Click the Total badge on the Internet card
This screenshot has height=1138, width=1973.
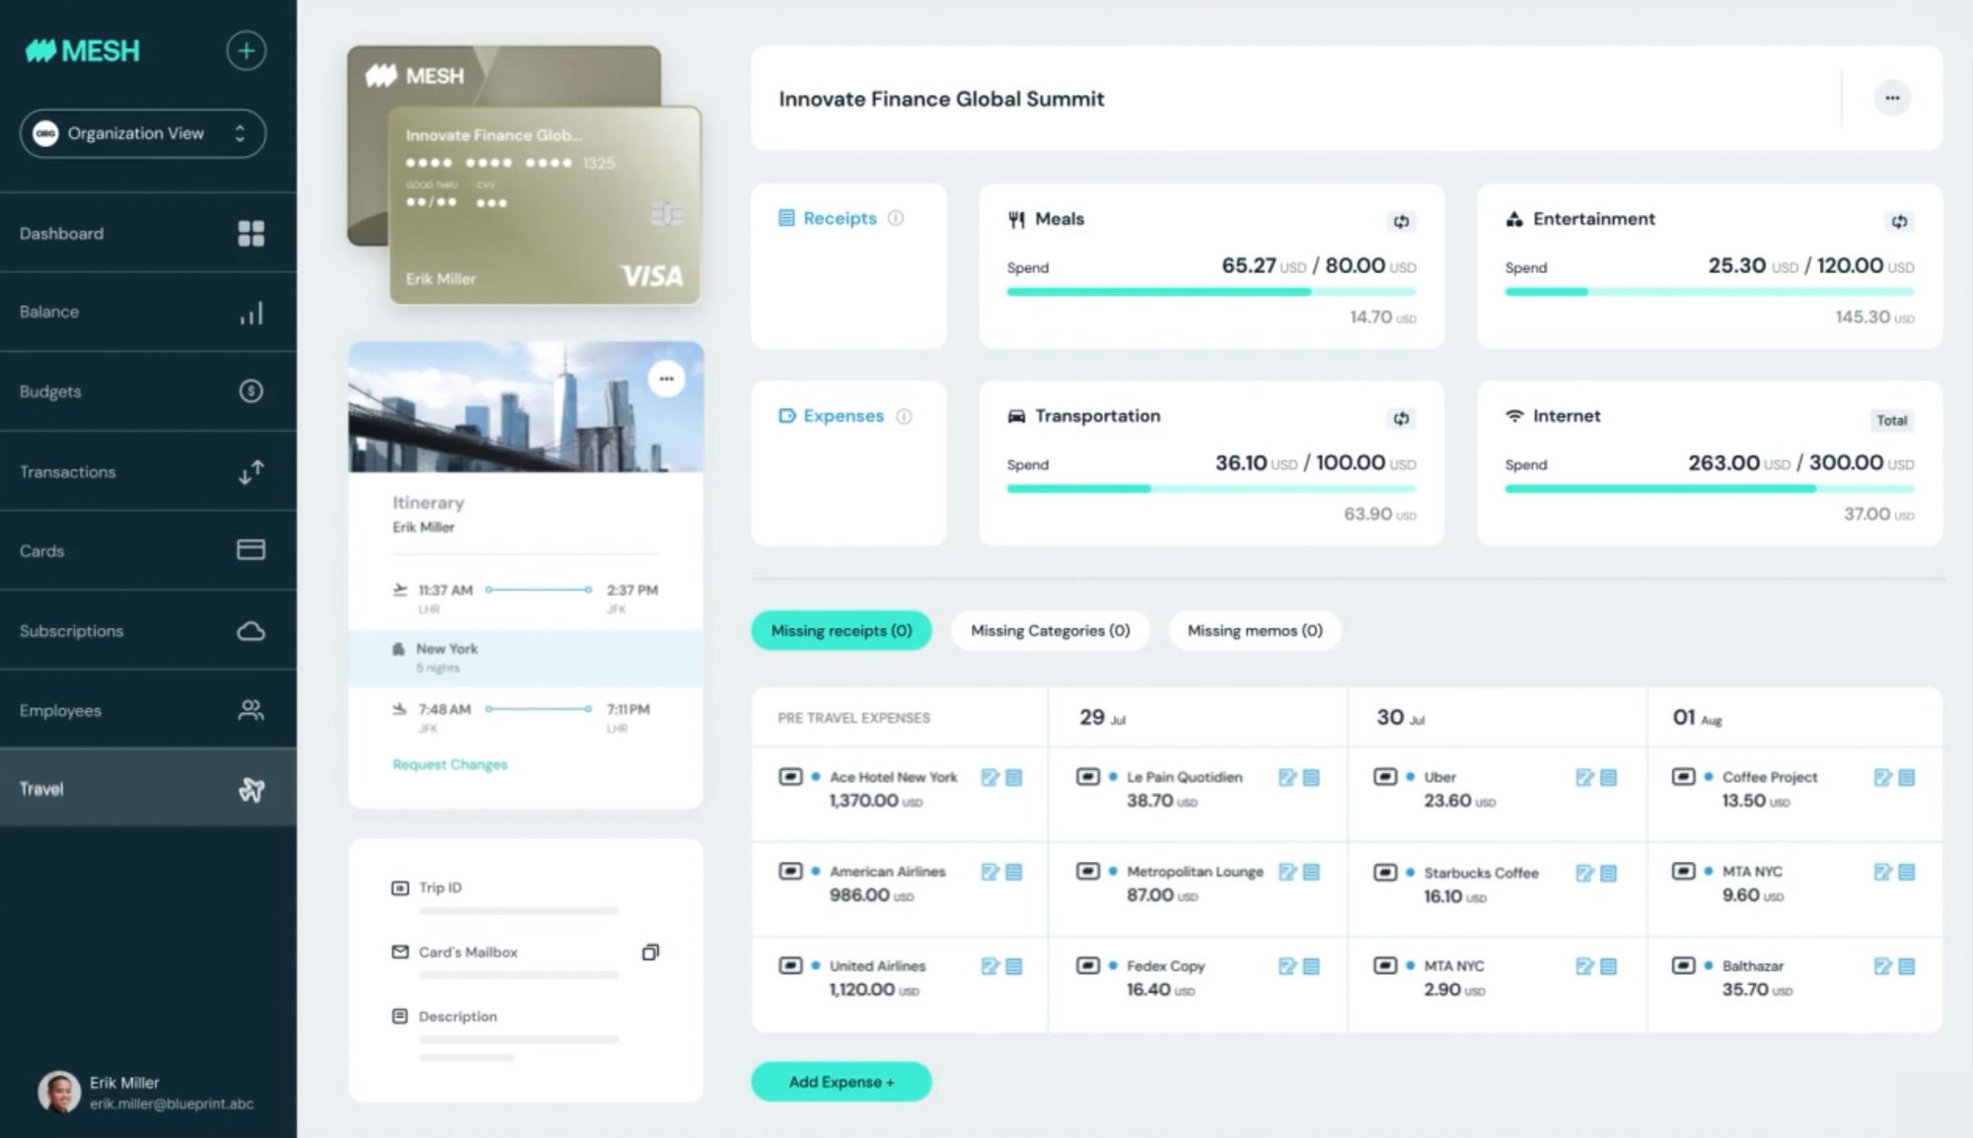[1891, 420]
